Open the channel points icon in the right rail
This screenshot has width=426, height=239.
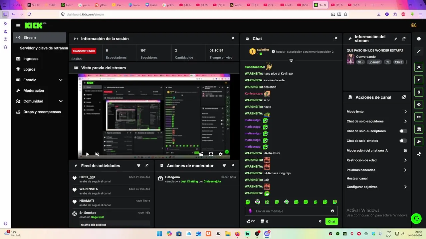[x=419, y=154]
